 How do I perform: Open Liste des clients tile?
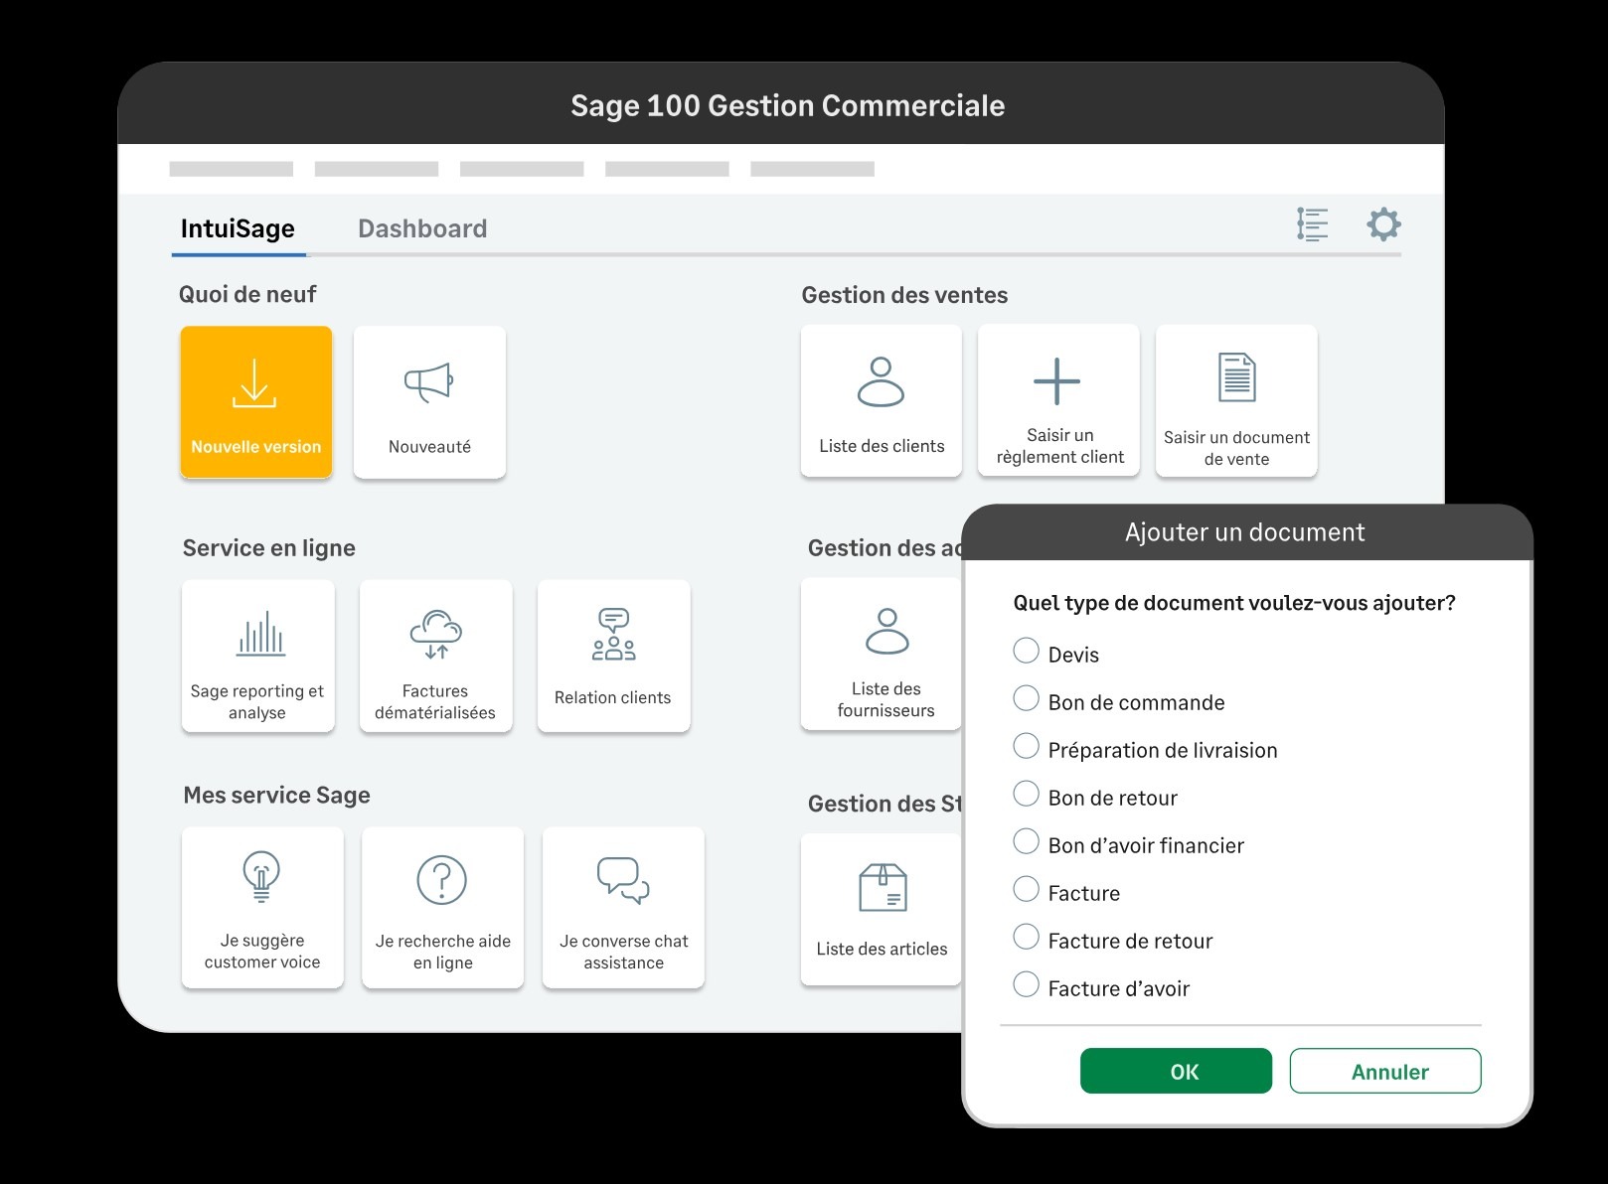pos(881,401)
